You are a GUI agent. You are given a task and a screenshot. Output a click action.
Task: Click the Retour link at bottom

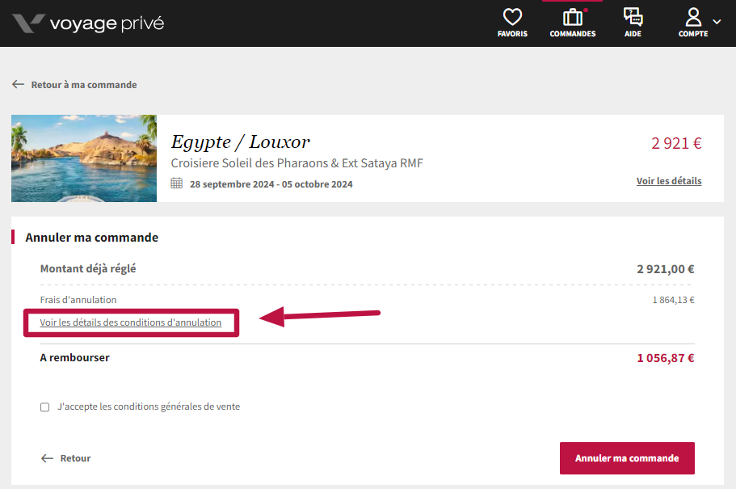click(x=65, y=458)
